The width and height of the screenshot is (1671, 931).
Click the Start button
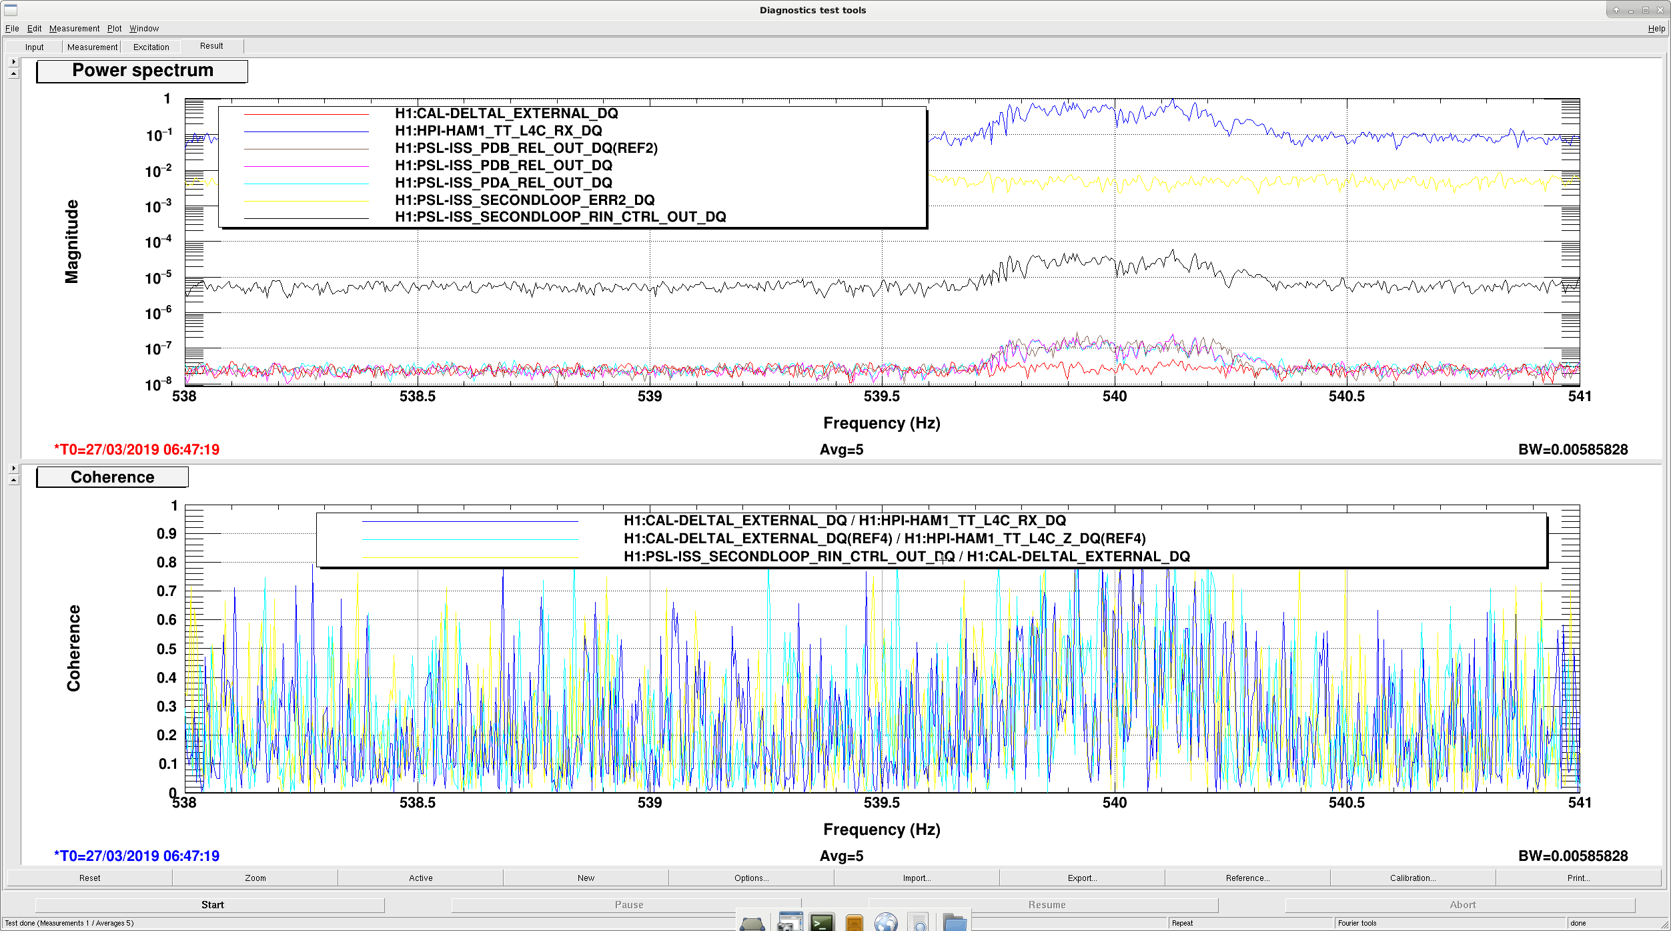click(210, 905)
